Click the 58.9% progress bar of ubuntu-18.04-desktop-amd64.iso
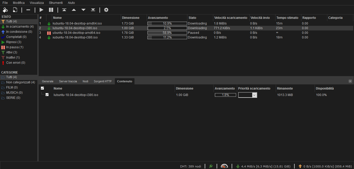354x169 pixels. coord(167,33)
